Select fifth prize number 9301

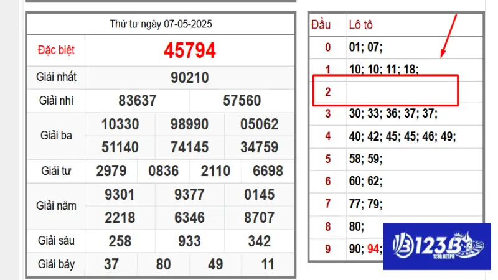(120, 195)
